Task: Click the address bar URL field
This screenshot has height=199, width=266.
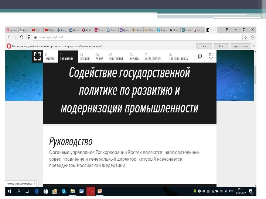Action: [137, 37]
